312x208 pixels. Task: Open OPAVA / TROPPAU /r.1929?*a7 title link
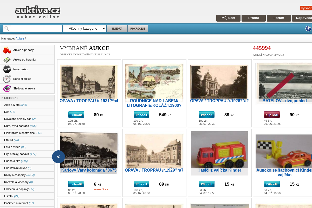click(x=154, y=170)
